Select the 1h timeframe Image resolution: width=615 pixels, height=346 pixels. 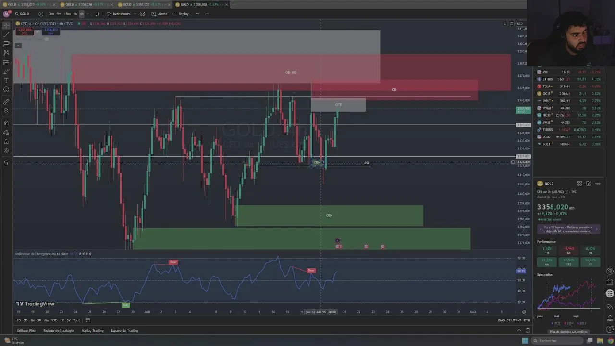coord(75,14)
